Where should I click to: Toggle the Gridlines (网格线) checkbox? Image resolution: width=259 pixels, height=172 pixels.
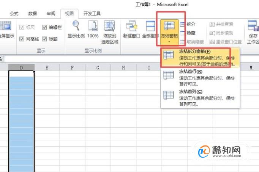pos(22,39)
